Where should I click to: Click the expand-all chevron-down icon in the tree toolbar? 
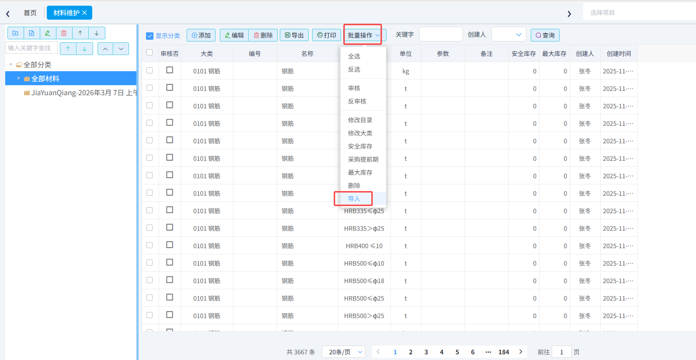point(121,48)
